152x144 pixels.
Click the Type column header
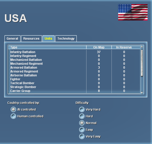click(47, 47)
